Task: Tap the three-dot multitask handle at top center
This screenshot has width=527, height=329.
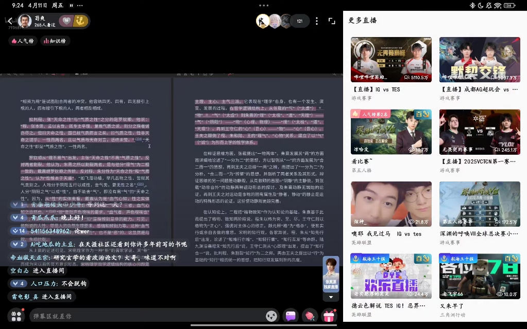Action: [x=264, y=5]
